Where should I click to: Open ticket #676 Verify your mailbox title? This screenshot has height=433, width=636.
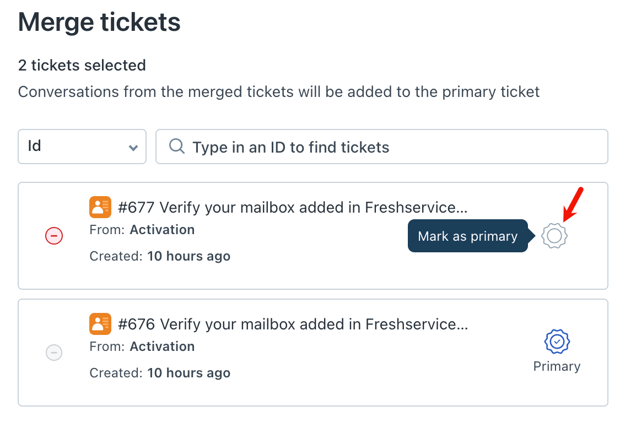293,324
